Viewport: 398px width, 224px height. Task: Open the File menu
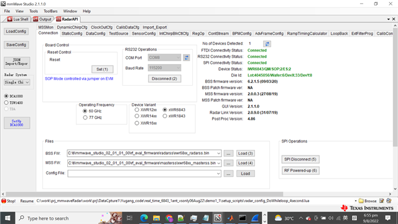click(7, 11)
